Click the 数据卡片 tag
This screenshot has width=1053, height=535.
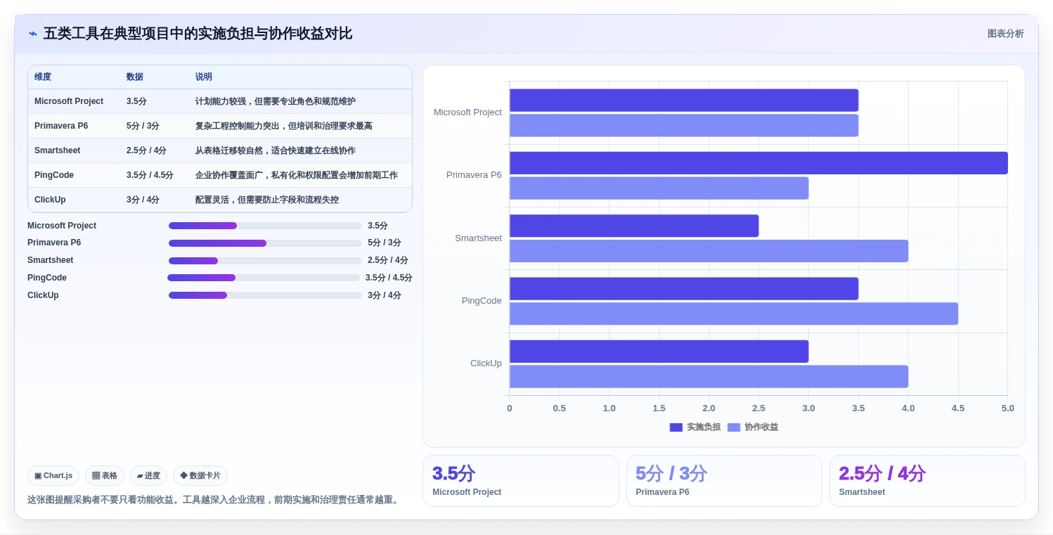(x=200, y=475)
